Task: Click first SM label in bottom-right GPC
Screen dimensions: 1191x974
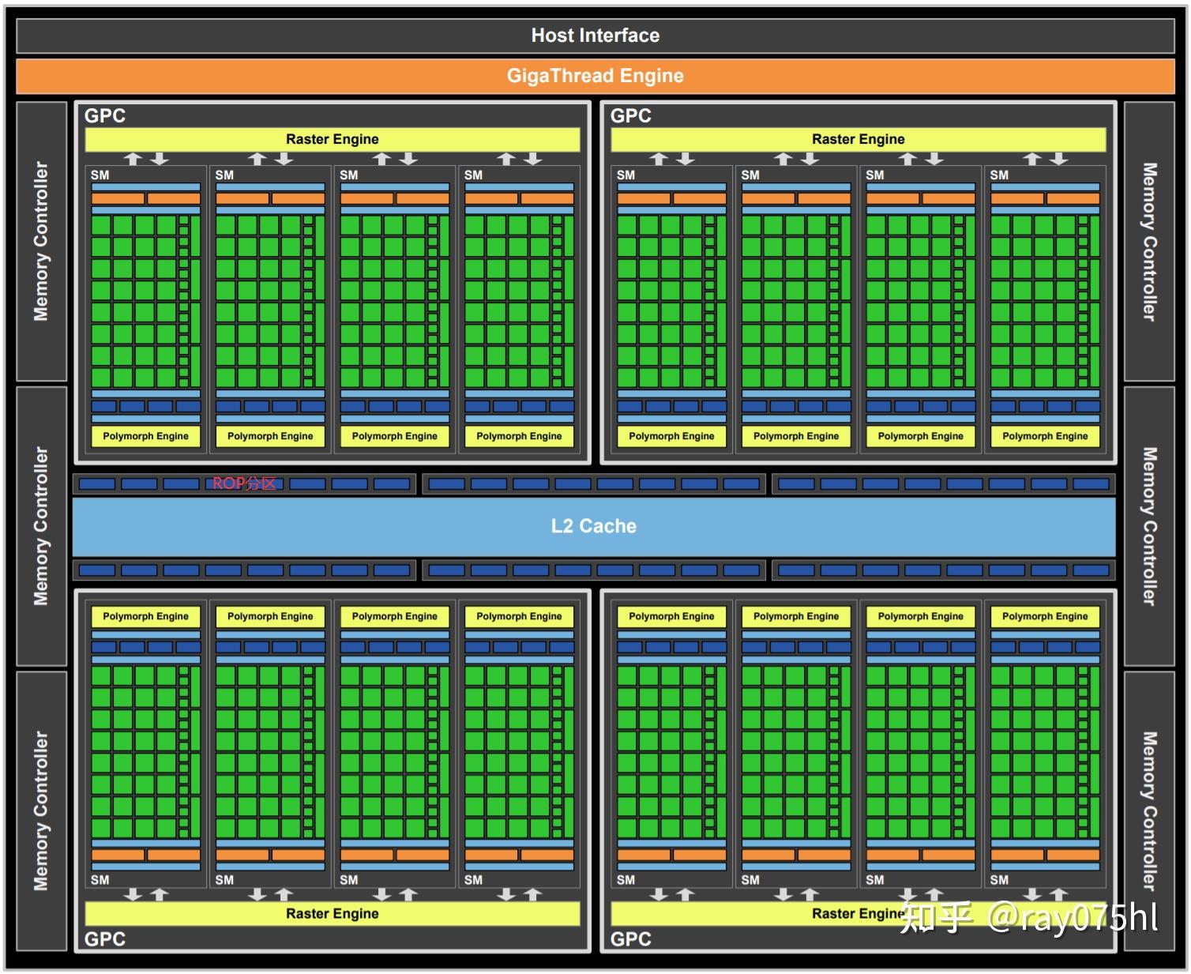Action: 626,880
